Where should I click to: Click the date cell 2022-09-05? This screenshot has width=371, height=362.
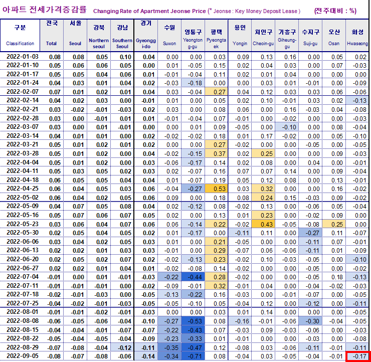(23, 356)
